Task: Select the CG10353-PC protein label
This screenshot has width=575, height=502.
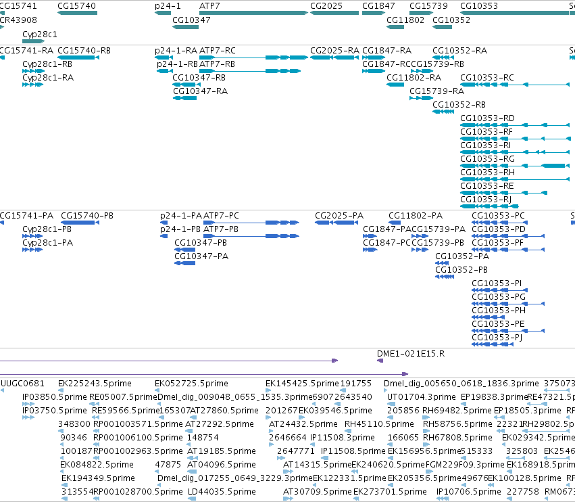Action: [499, 216]
